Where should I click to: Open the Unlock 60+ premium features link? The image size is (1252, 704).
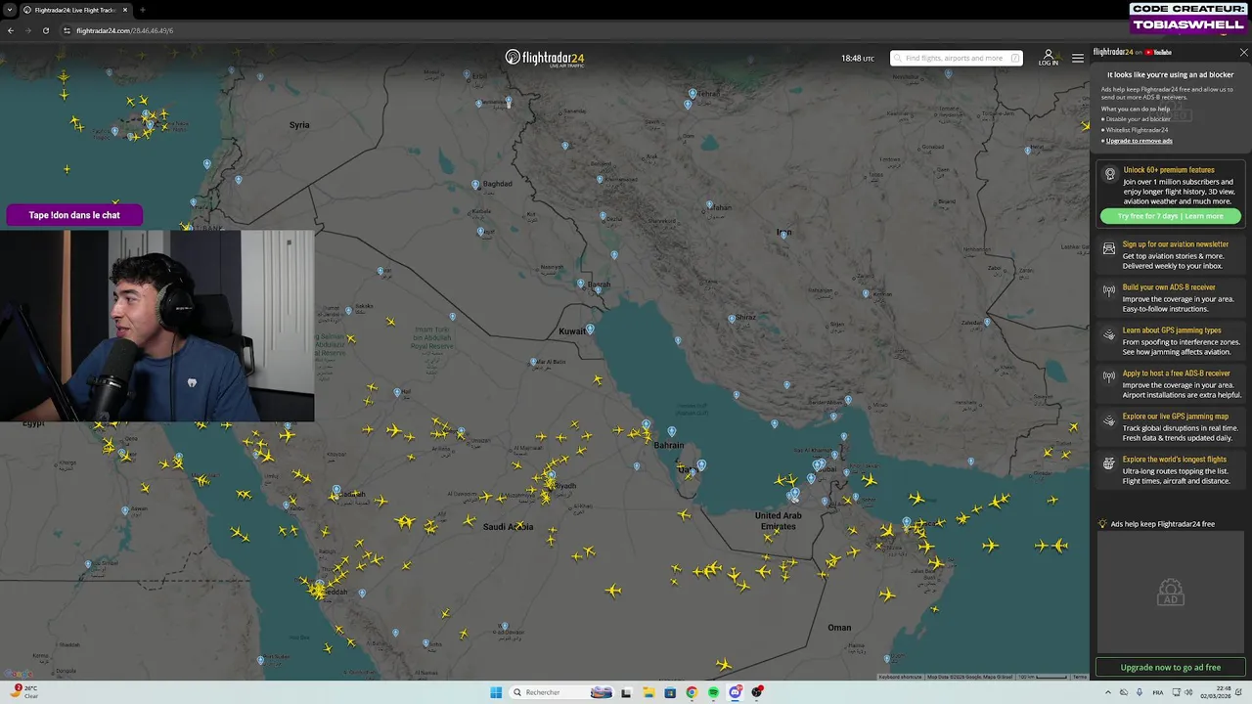coord(1168,170)
